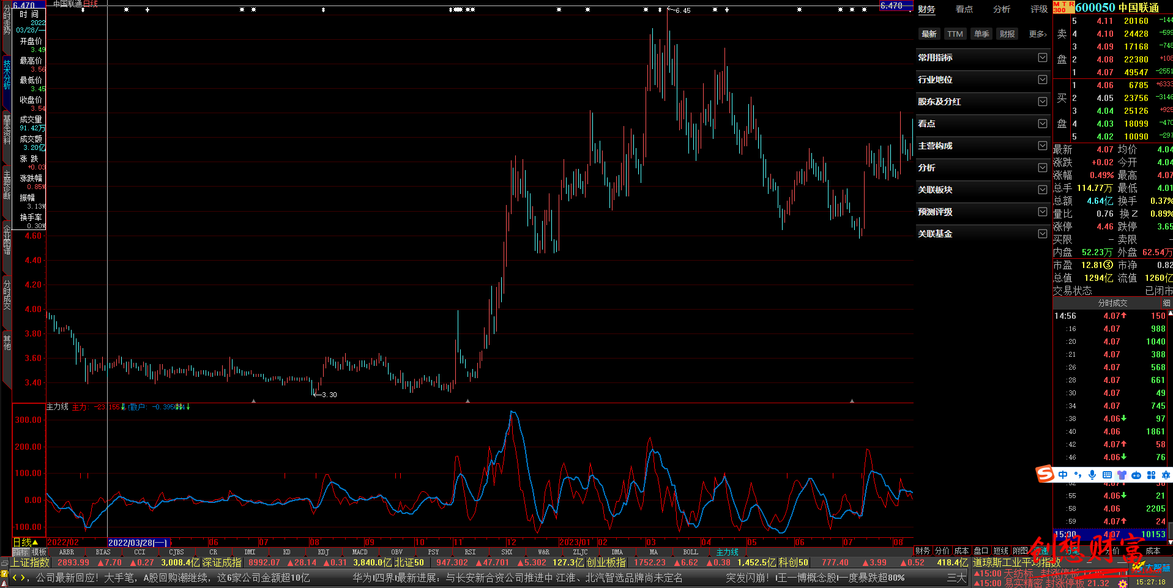Click the alert bell icon at bottom left
Screen dimensions: 1173x588
(4, 582)
